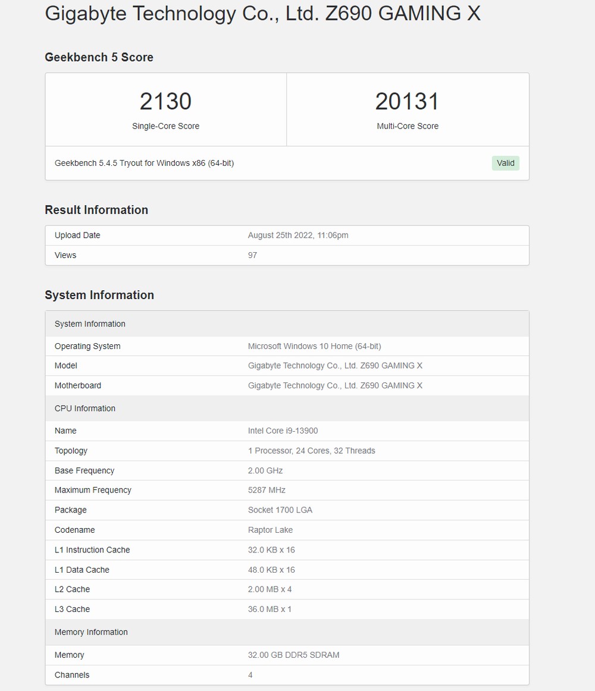Click the L1 Instruction Cache label

(x=92, y=550)
